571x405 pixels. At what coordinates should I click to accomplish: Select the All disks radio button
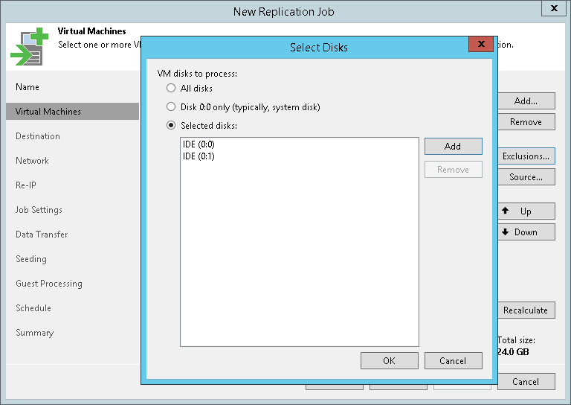(171, 88)
